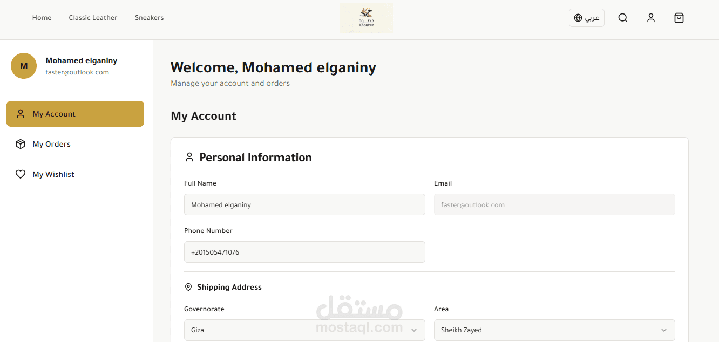This screenshot has height=342, width=719.
Task: Click the Phone Number input field
Action: (x=304, y=252)
